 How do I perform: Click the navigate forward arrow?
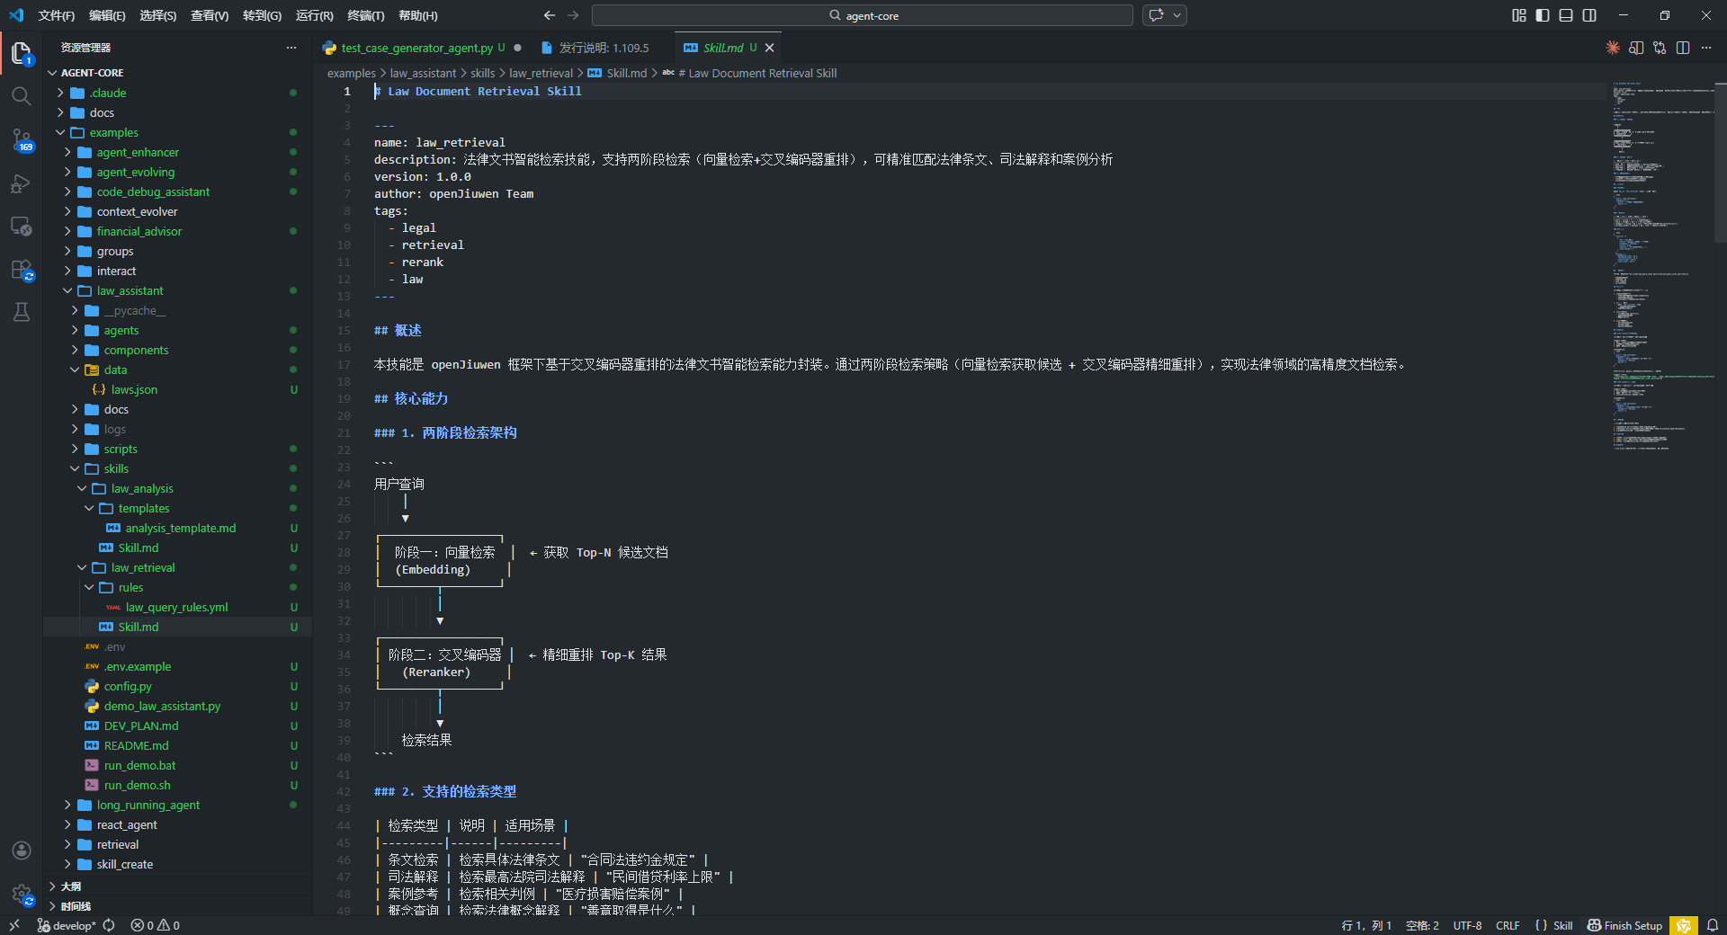[x=573, y=15]
